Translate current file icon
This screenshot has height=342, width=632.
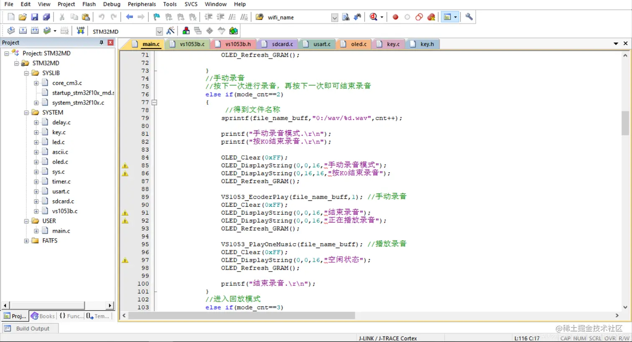(11, 31)
